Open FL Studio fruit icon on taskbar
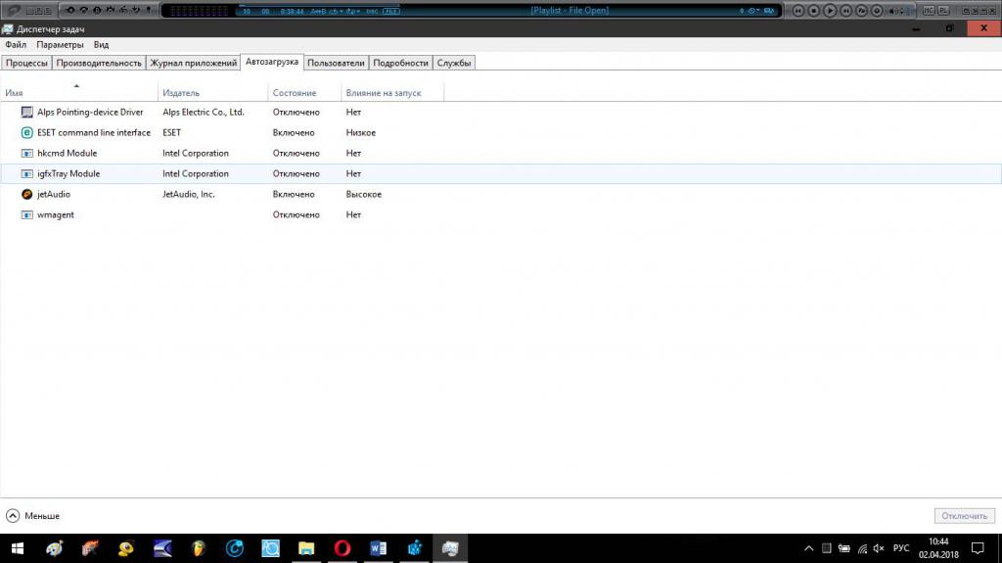The width and height of the screenshot is (1002, 563). [199, 548]
